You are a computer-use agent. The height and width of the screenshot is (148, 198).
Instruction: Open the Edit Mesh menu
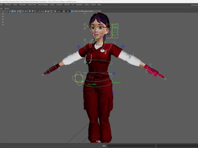(23, 5)
